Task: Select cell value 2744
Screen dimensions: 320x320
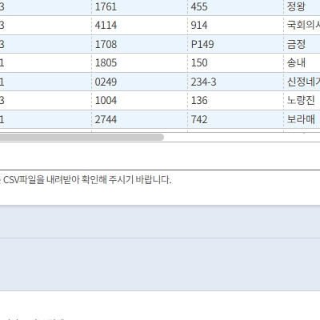Action: click(106, 119)
